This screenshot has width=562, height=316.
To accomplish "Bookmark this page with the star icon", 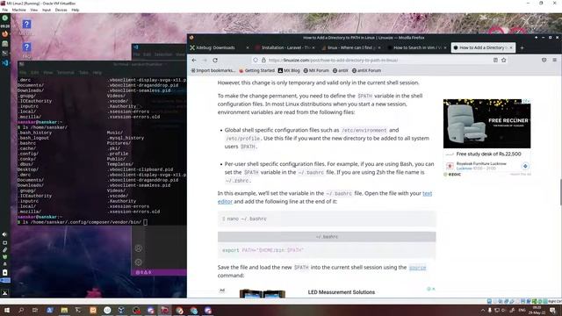I will (x=503, y=61).
